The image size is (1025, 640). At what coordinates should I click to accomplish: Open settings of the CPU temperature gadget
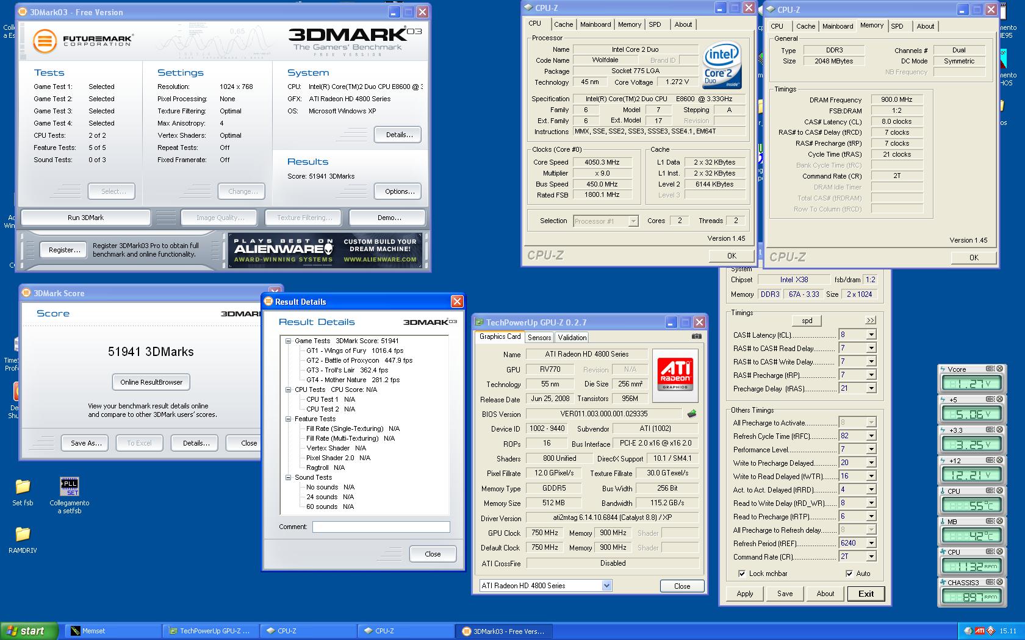(x=991, y=491)
